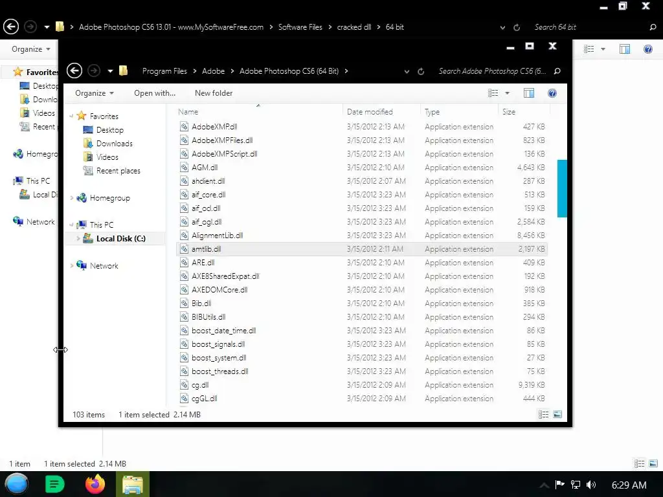Switch to large icons view in front window status bar
Viewport: 663px width, 497px height.
[x=557, y=415]
